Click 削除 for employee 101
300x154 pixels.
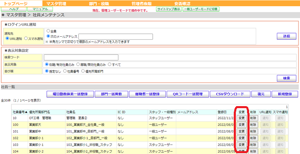pyautogui.click(x=253, y=131)
